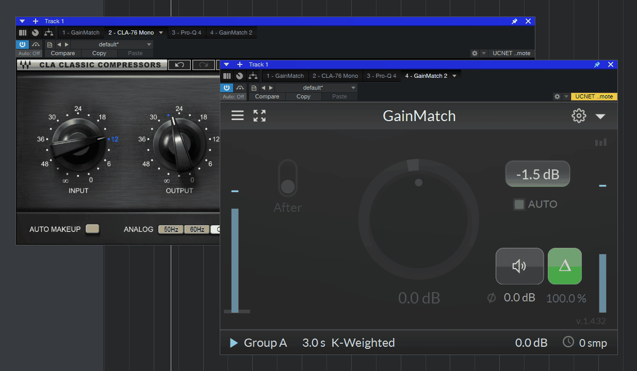The image size is (637, 371).
Task: Switch to the 3 - Pro-Q 4 tab in GainMatch window
Action: [381, 76]
